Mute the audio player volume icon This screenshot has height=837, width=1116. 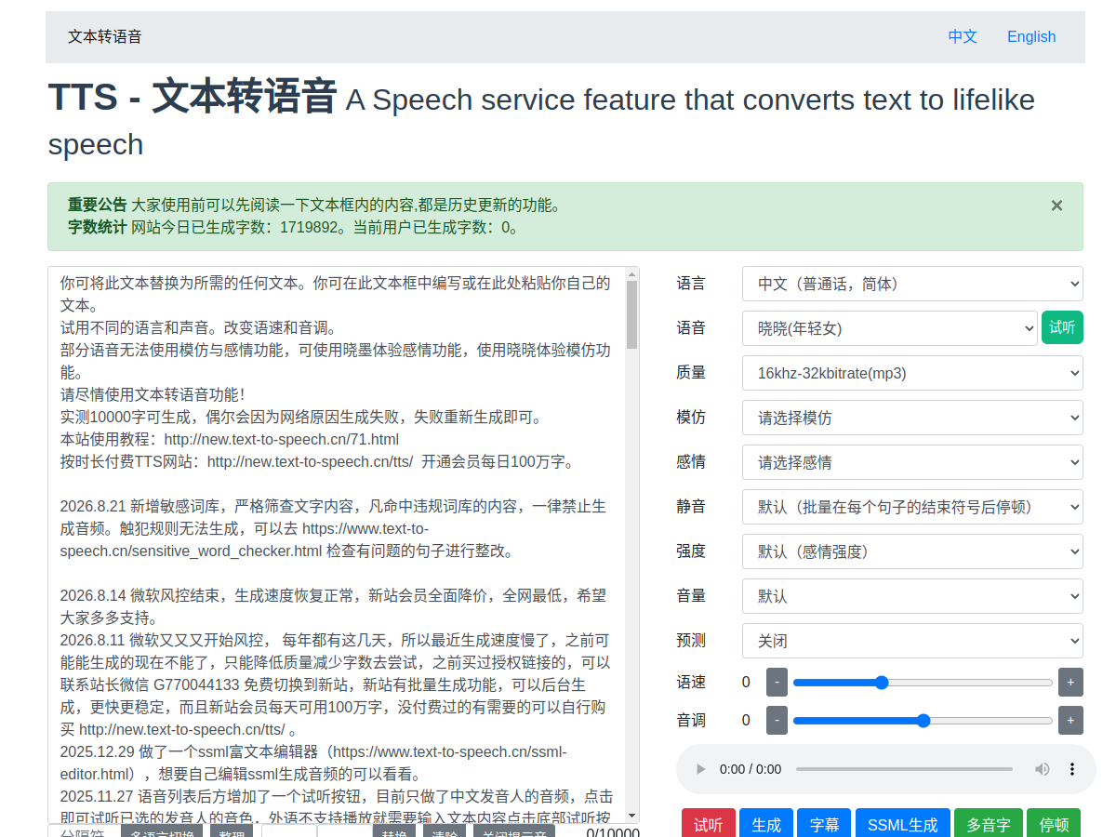[1043, 769]
